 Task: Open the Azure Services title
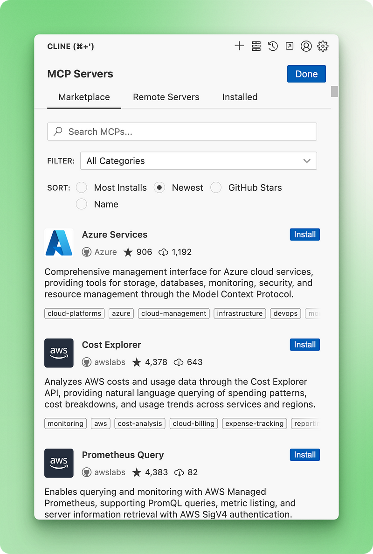pyautogui.click(x=115, y=235)
